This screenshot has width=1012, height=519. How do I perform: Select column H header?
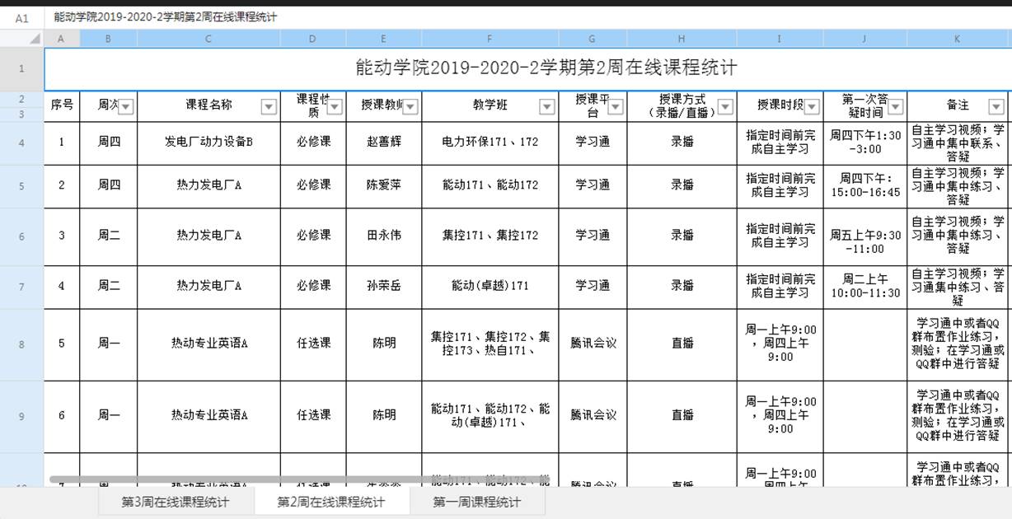pos(682,39)
